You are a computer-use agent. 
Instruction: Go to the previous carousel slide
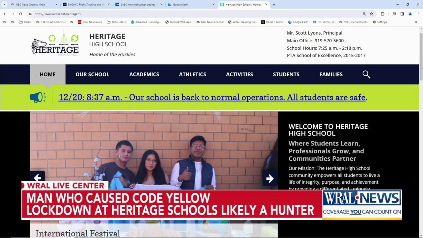pos(37,178)
